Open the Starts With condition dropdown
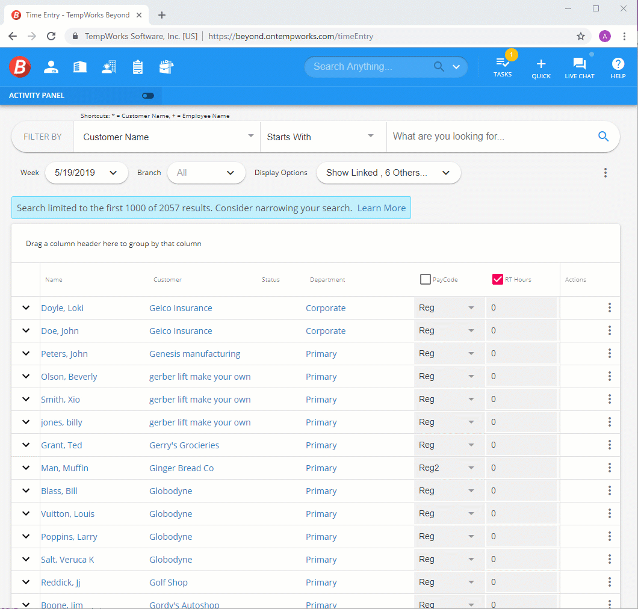 coord(323,137)
